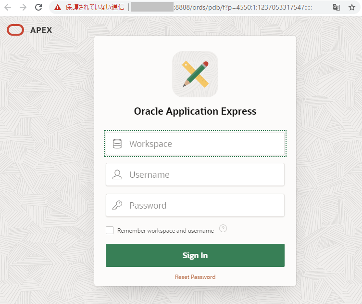This screenshot has width=362, height=304.
Task: Focus the Password input field
Action: 195,205
